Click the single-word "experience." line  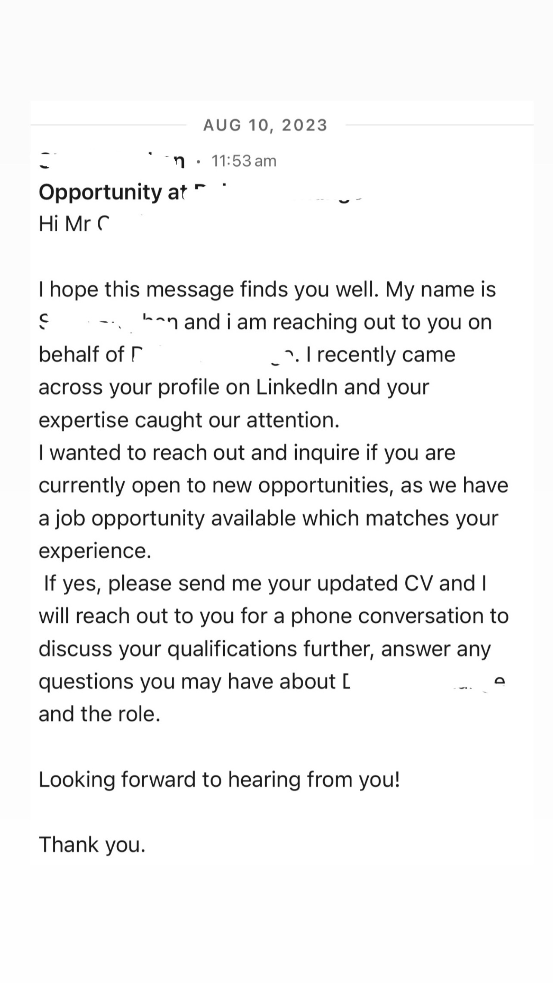coord(95,551)
